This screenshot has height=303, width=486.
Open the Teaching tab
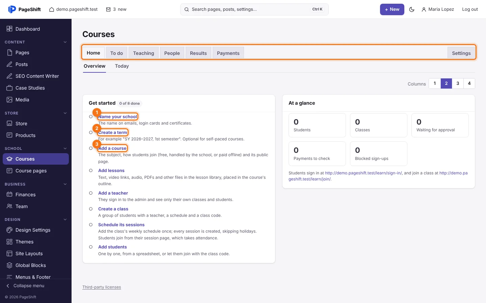[143, 53]
